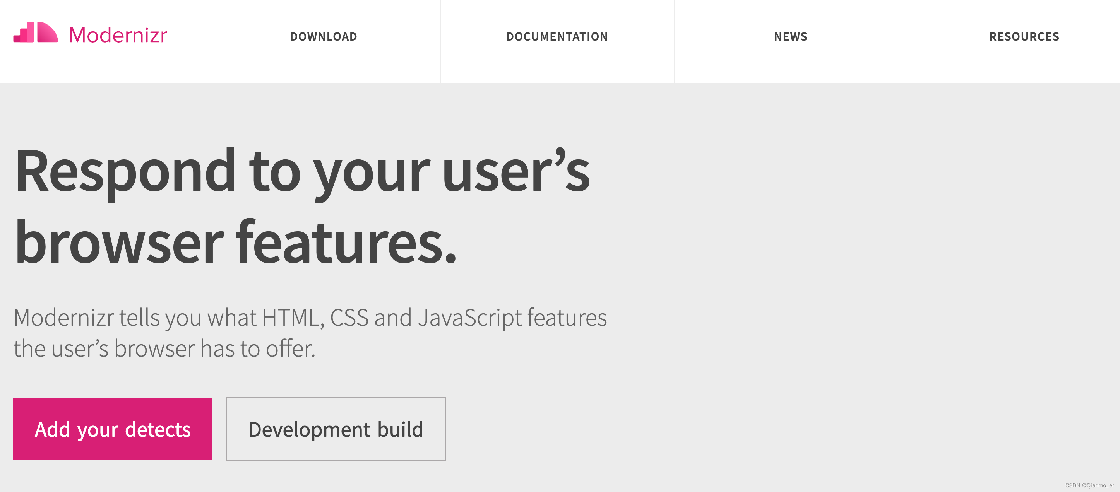Viewport: 1120px width, 492px height.
Task: Select the RESOURCES nav item
Action: [x=1024, y=36]
